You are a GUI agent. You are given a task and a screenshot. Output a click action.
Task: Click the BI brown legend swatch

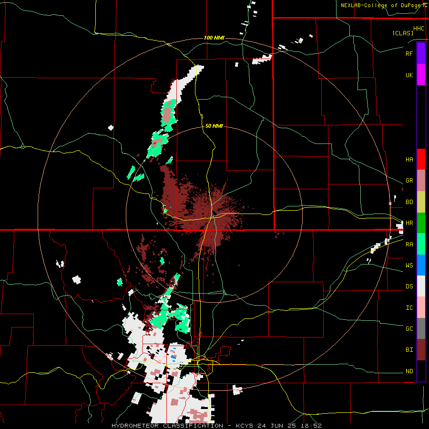click(x=421, y=350)
